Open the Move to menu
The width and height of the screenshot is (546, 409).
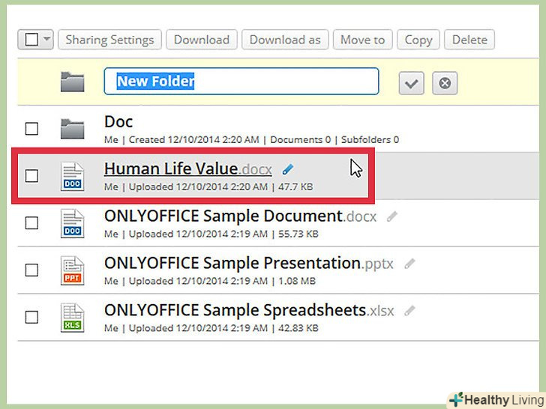click(362, 40)
